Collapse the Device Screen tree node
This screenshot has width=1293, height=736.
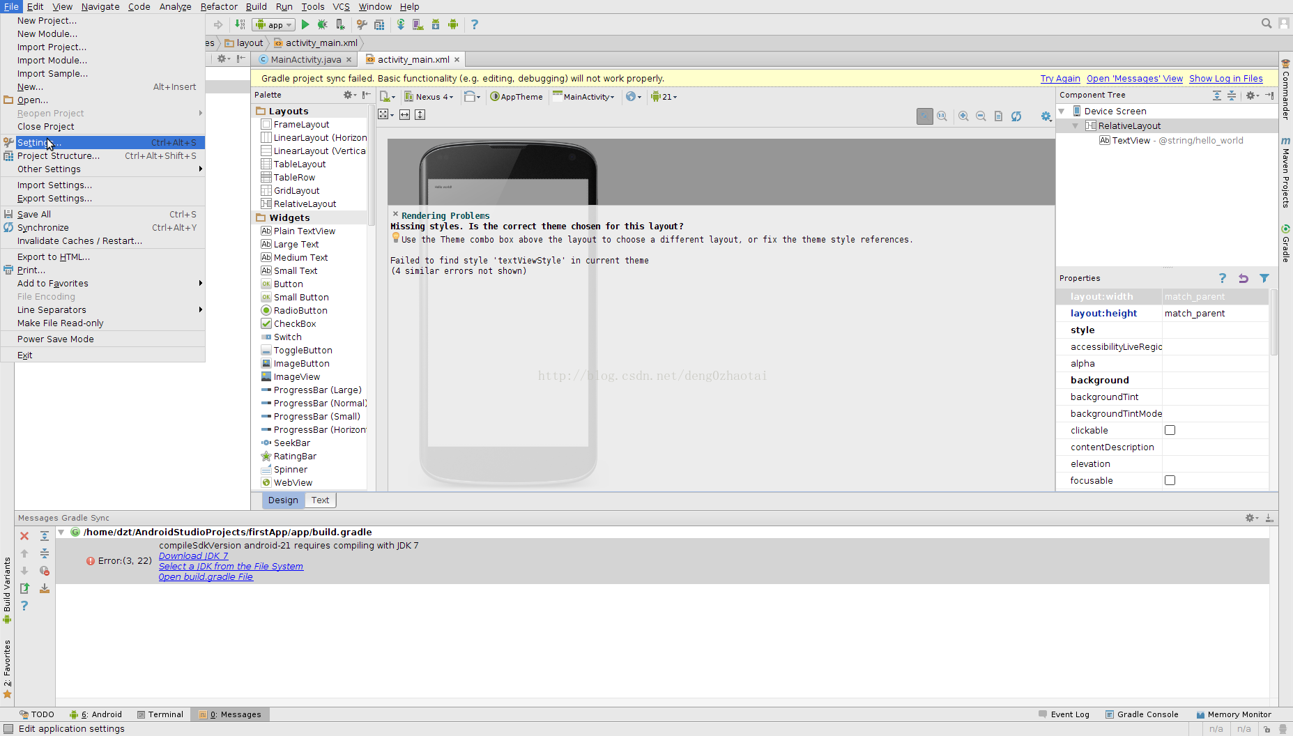coord(1062,111)
